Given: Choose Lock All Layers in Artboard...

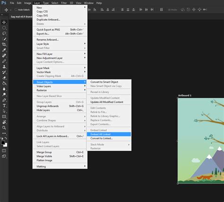Looking at the screenshot, I should pos(60,136).
